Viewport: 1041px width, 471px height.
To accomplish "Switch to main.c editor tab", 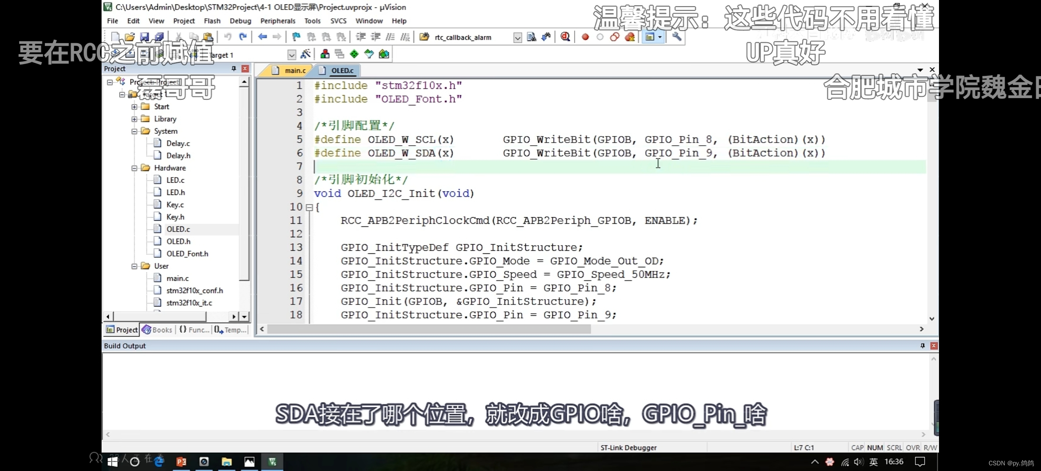I will coord(289,70).
